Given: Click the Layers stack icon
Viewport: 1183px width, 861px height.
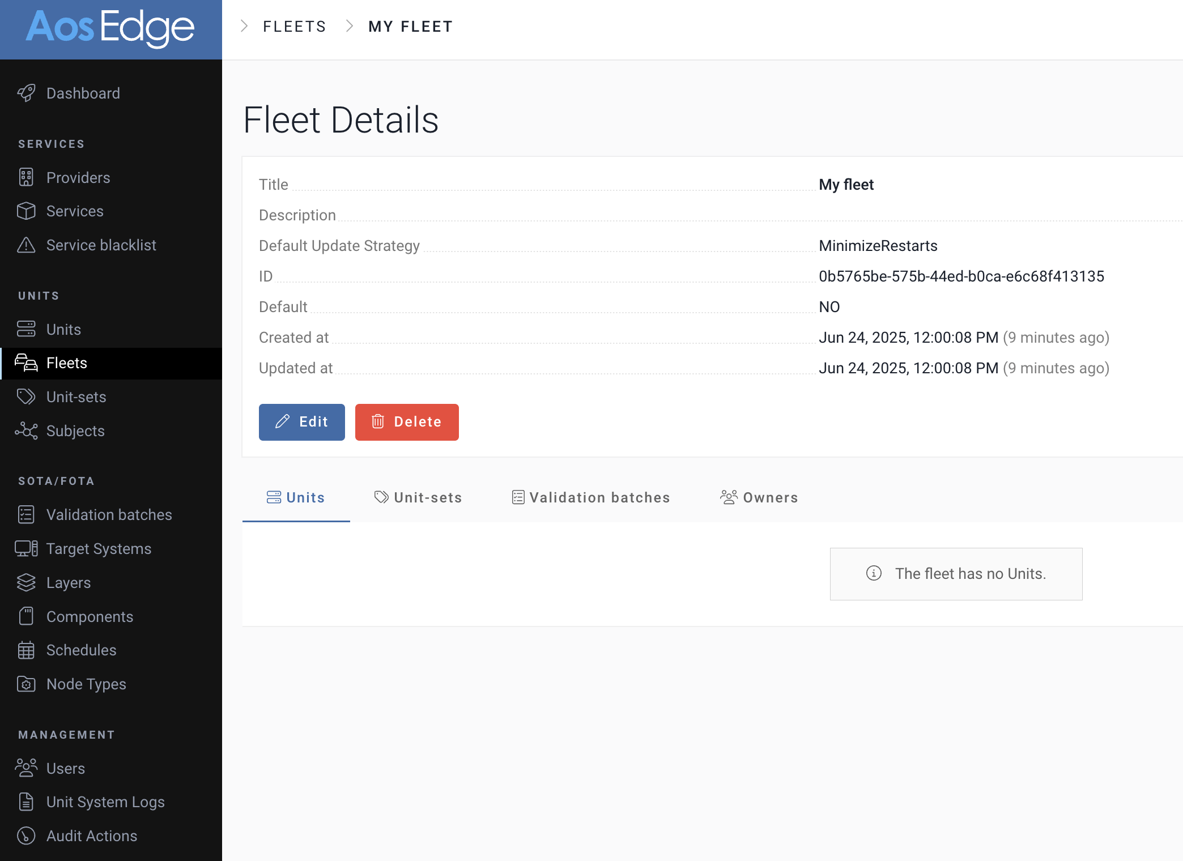Looking at the screenshot, I should (x=26, y=582).
